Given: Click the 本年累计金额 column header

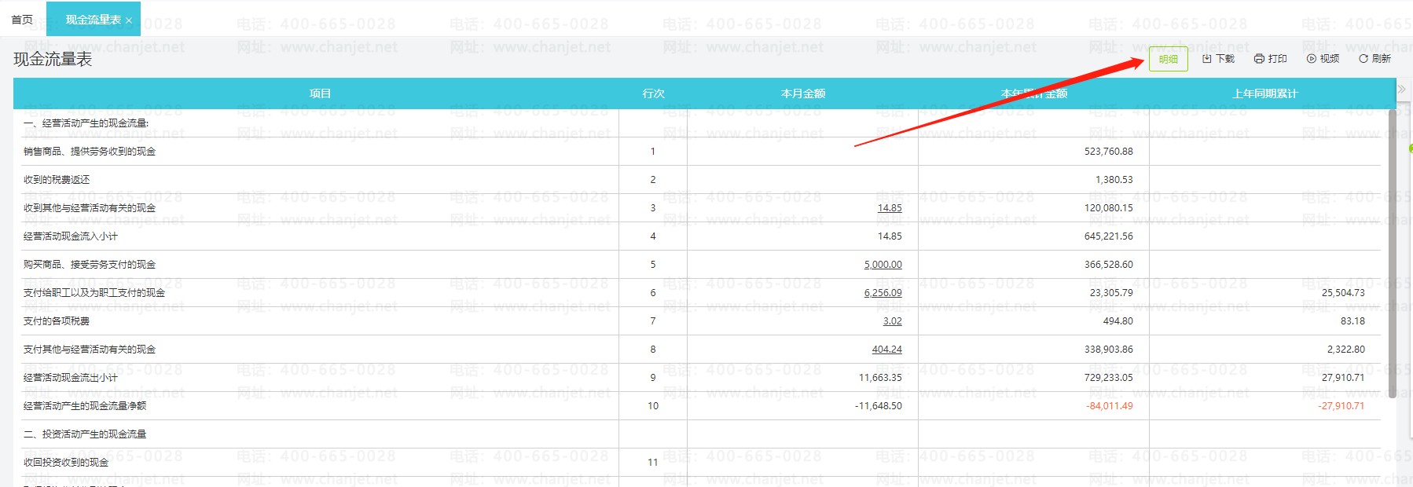Looking at the screenshot, I should 1033,93.
